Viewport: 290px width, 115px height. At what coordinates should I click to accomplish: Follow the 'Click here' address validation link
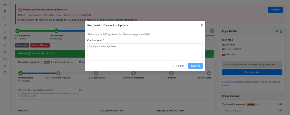227,82
